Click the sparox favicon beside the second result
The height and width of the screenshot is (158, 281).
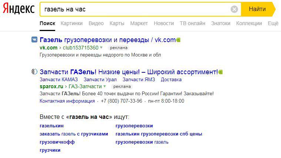(x=34, y=72)
